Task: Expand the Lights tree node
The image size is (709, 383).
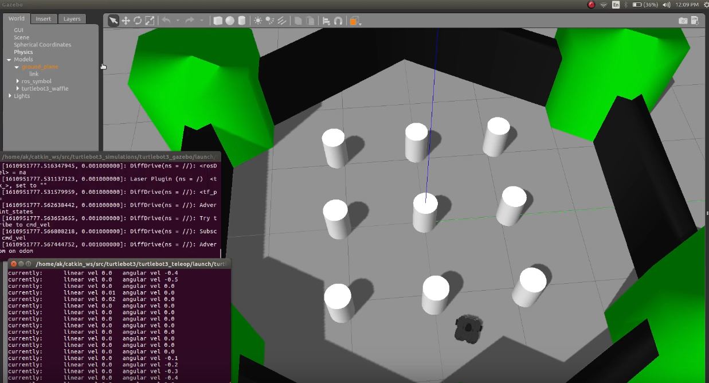Action: (10, 96)
